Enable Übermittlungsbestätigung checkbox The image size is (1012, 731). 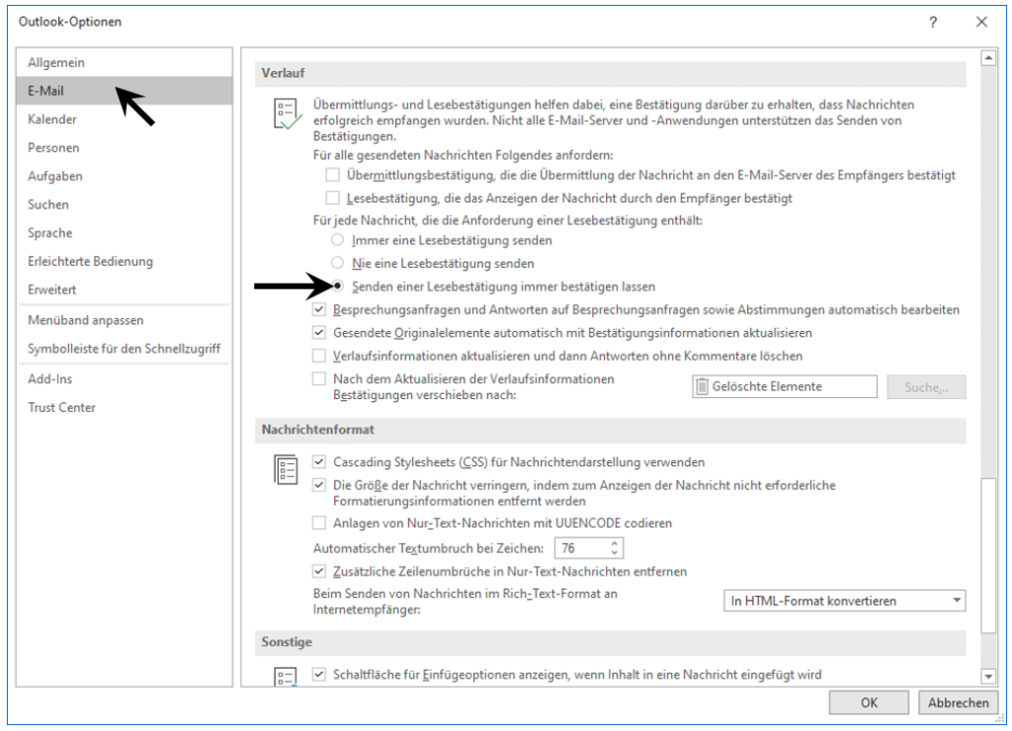point(332,175)
